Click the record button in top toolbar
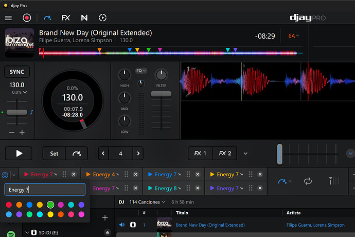Screen dimensions: 355x237 point(27,18)
